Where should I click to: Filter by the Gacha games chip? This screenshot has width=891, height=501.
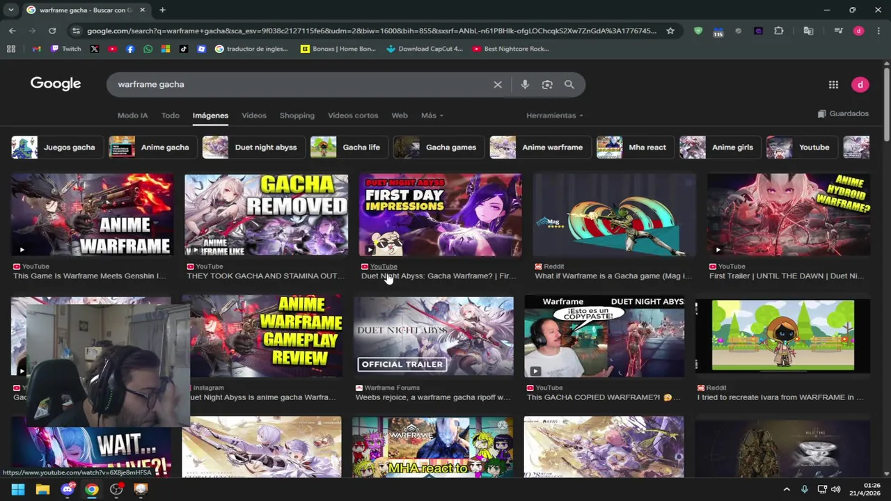tap(439, 148)
